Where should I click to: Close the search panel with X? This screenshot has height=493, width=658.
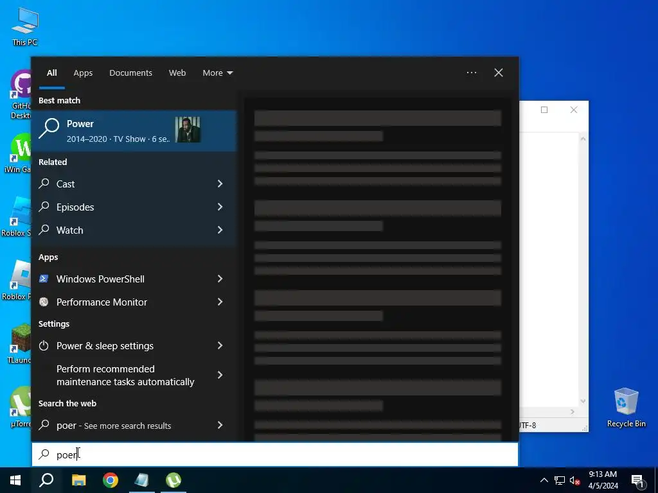pos(499,73)
